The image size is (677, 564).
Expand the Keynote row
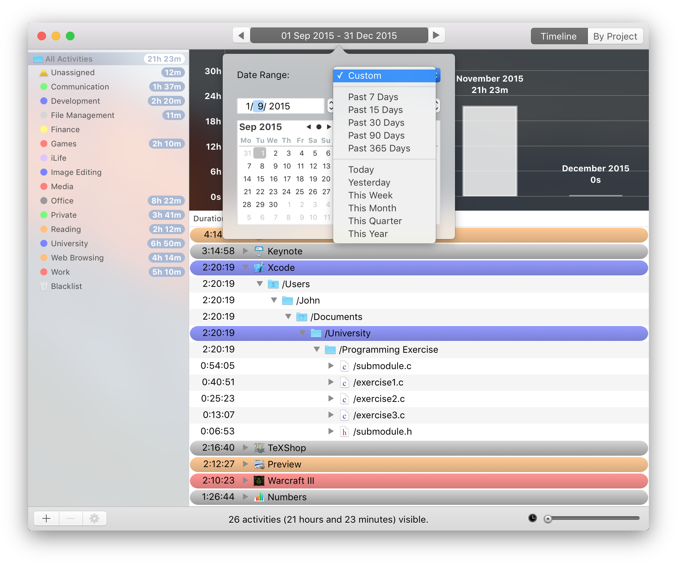click(245, 251)
